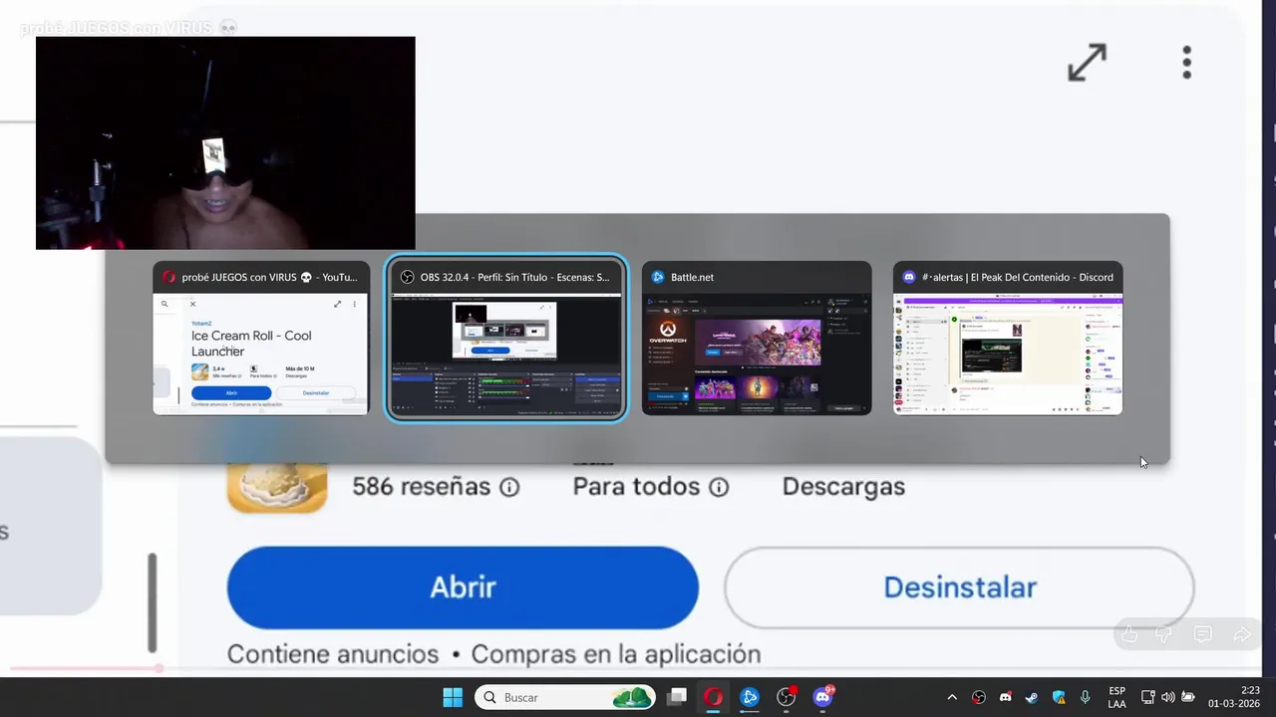Click the Desinstalar button
1276x717 pixels.
coord(959,588)
